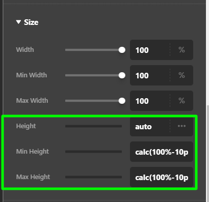Collapse the Size section triangle
The height and width of the screenshot is (202, 209).
pos(18,22)
